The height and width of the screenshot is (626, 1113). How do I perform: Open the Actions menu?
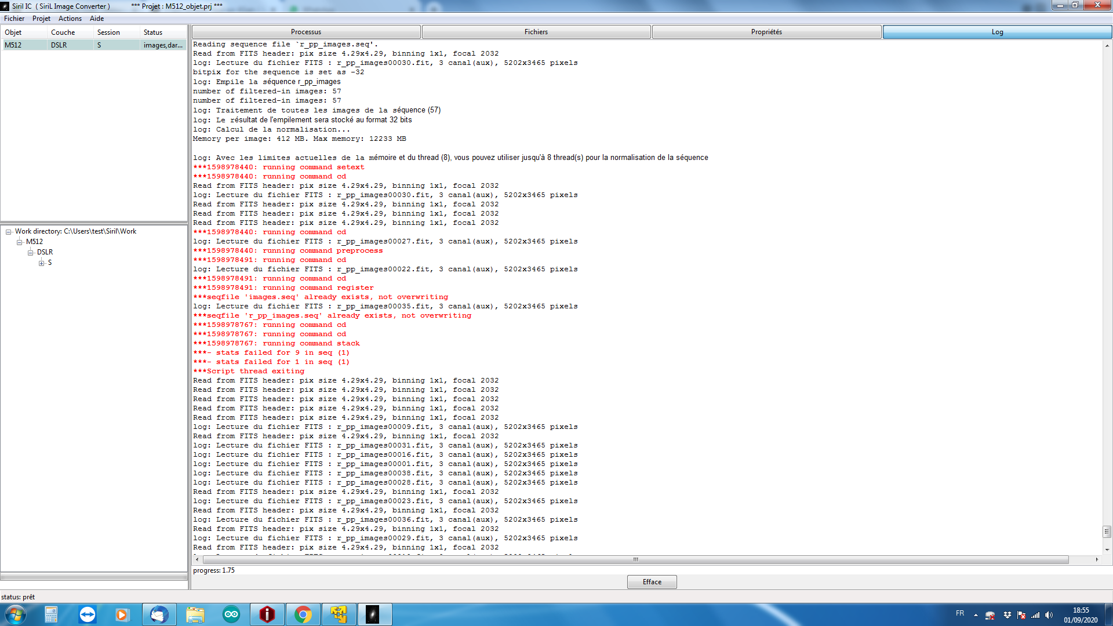pyautogui.click(x=70, y=19)
